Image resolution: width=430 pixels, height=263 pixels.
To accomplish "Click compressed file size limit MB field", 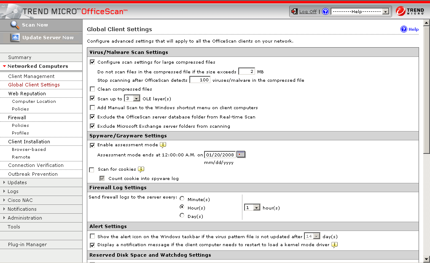I will (x=247, y=71).
